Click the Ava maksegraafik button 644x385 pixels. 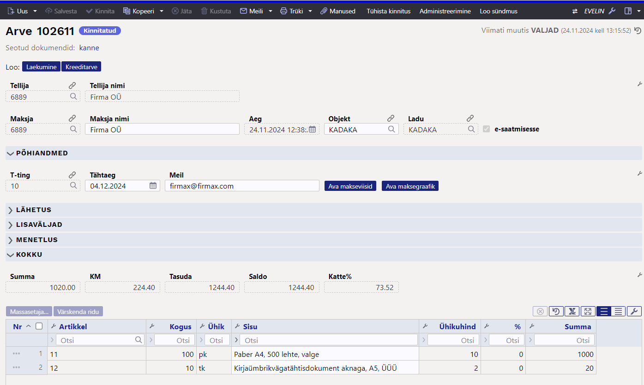tap(410, 186)
